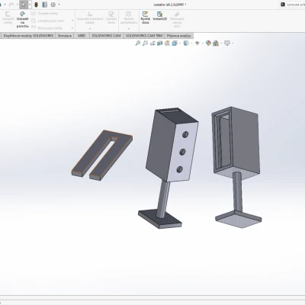Click the Dynamic Annotation Views icon

167,43
